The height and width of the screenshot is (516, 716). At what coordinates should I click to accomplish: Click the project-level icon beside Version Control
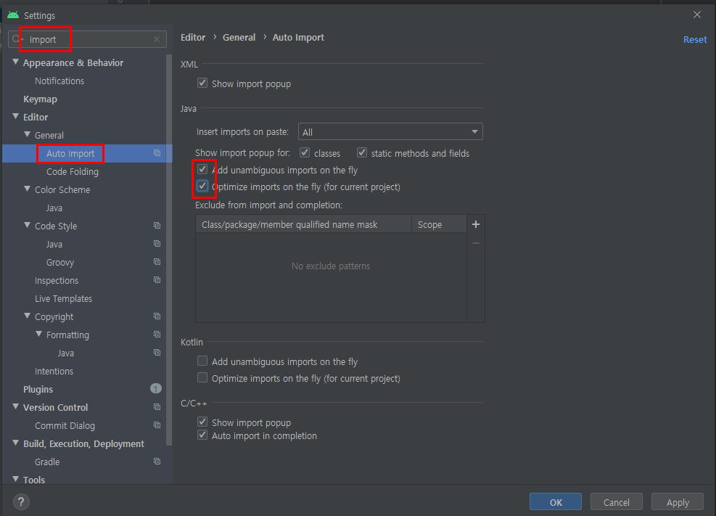pos(157,407)
